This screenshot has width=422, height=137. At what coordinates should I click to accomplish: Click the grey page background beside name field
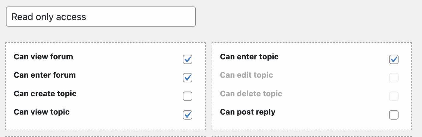[297, 18]
